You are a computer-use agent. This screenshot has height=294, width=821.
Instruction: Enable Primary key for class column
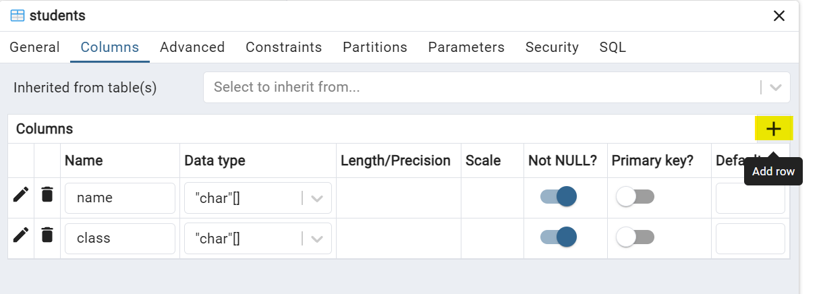635,237
